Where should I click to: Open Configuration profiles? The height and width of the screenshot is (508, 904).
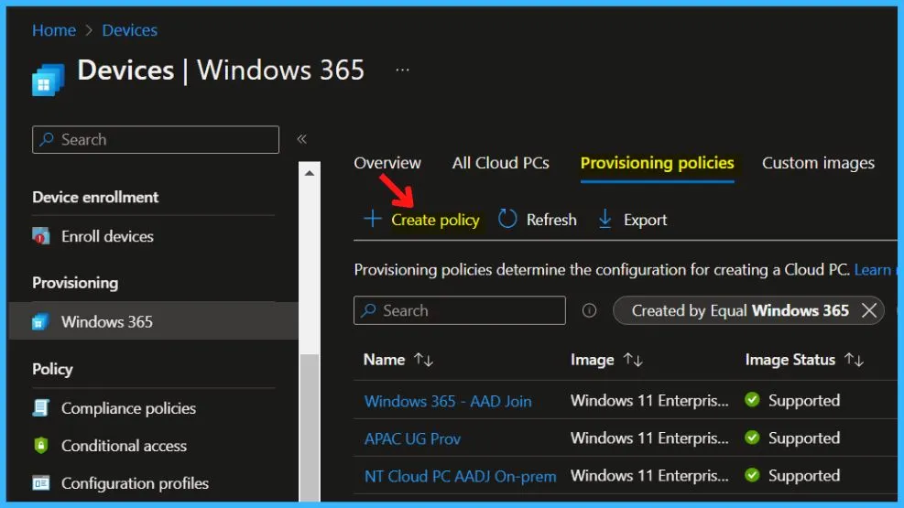[x=135, y=482]
